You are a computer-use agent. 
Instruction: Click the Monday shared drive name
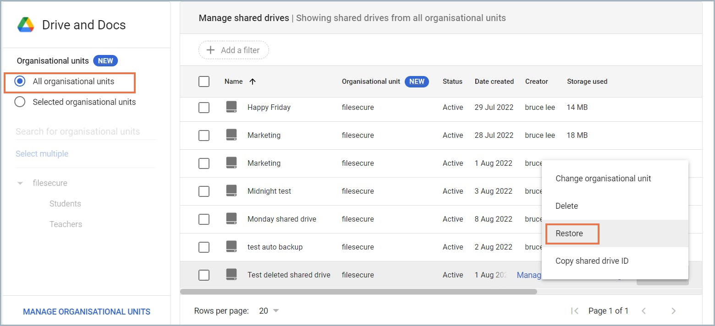[282, 219]
